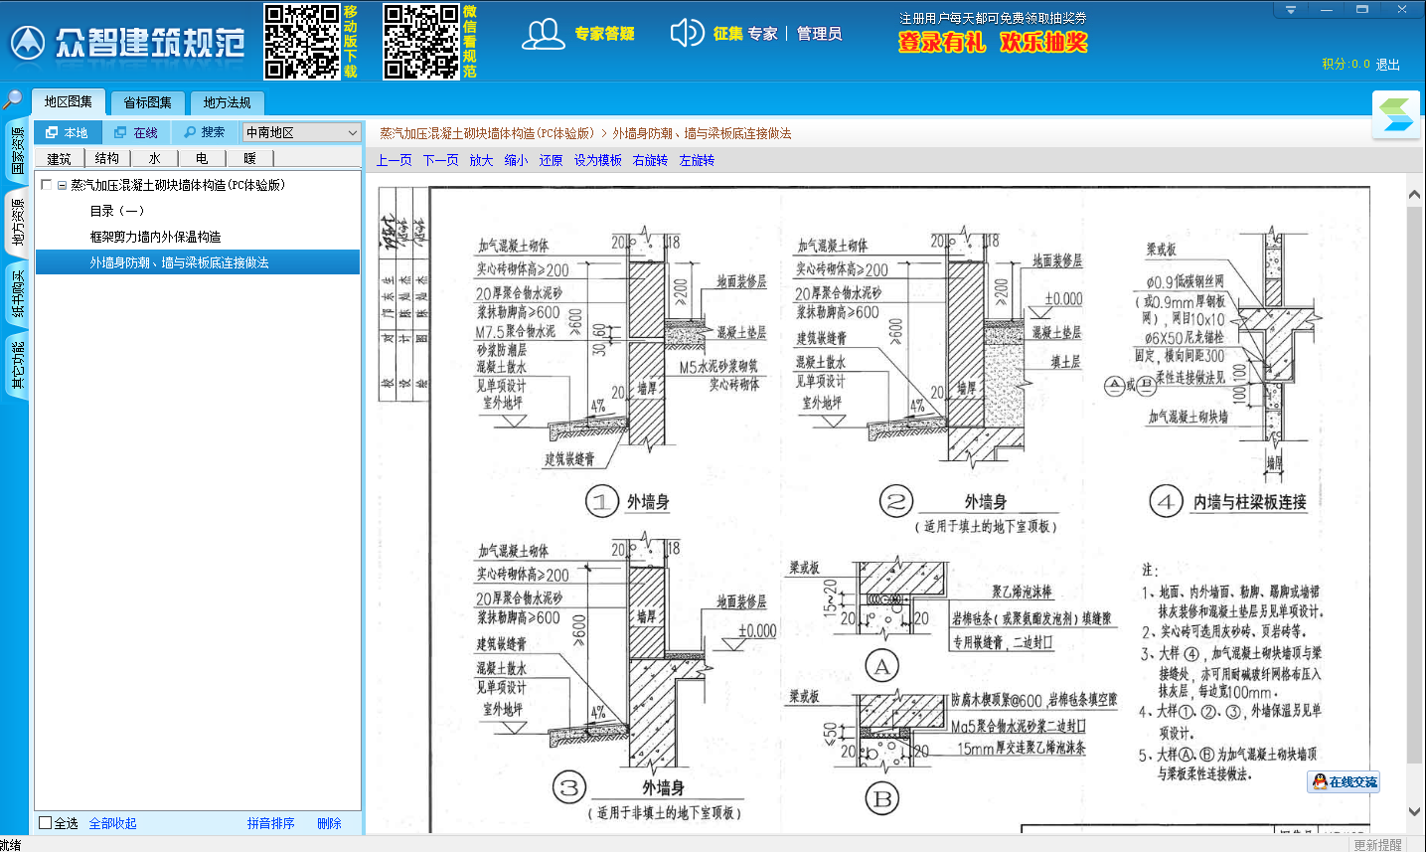This screenshot has height=852, width=1426.
Task: Click 专家答疑 link text
Action: click(x=604, y=34)
